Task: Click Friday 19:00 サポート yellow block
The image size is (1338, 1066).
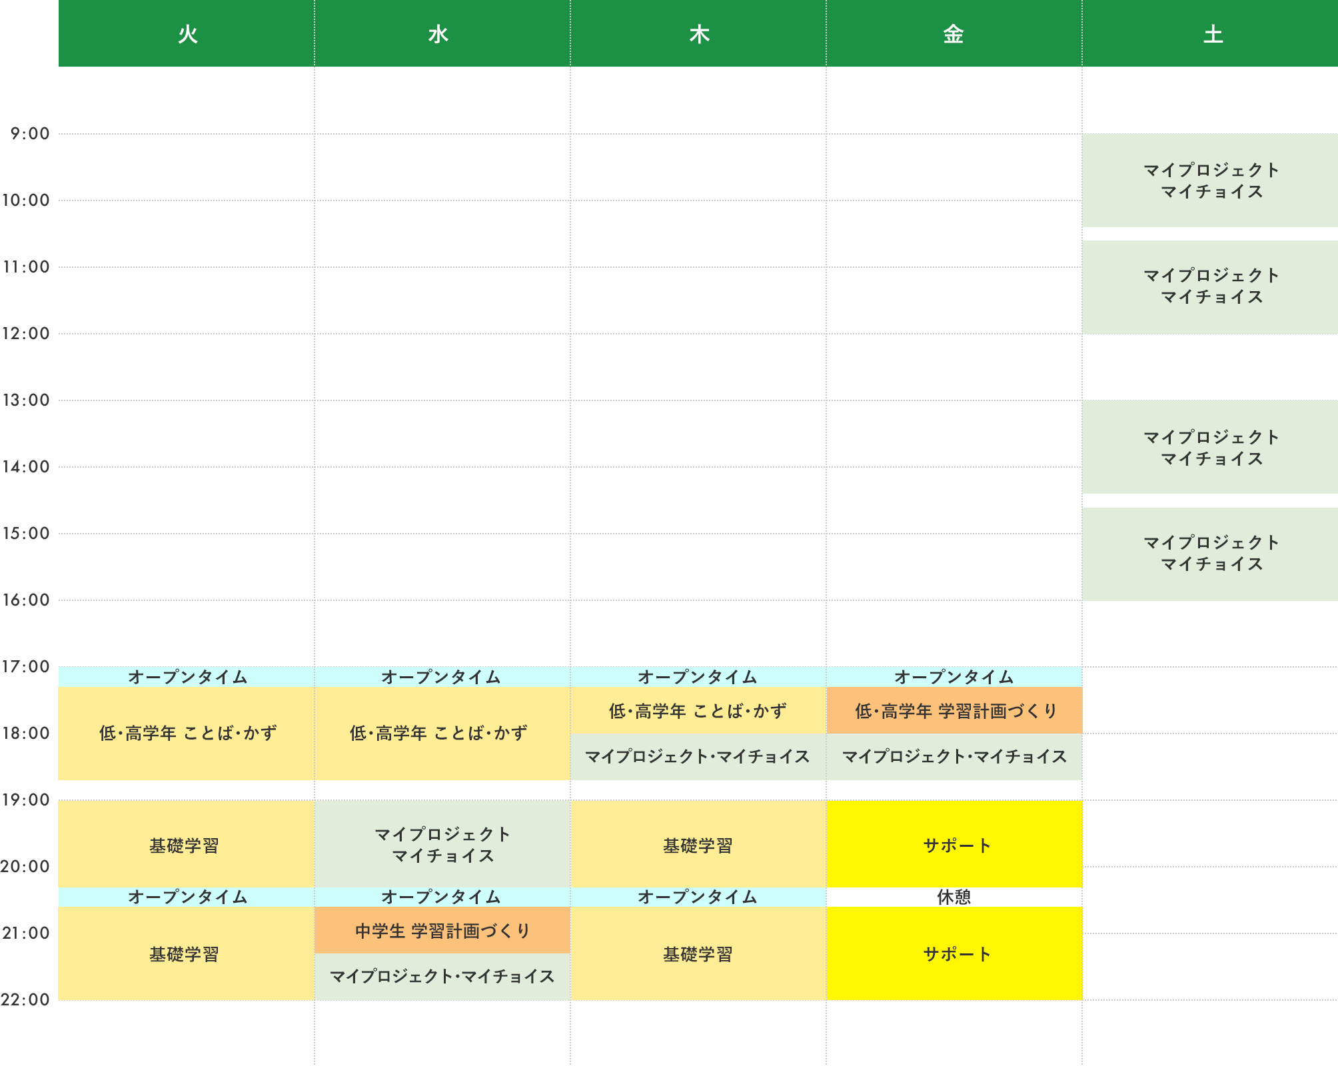Action: [955, 844]
